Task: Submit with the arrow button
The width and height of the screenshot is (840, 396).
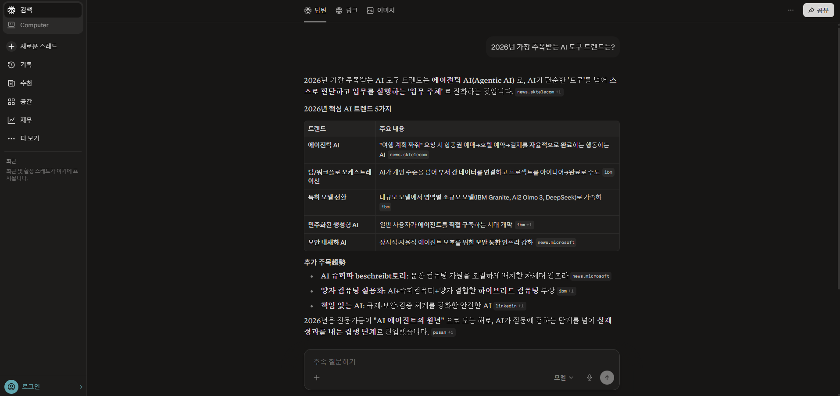Action: (x=607, y=377)
